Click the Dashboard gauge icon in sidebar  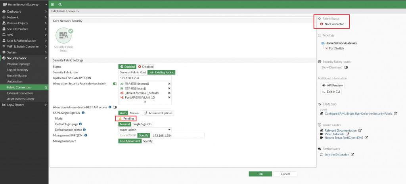tap(4, 11)
